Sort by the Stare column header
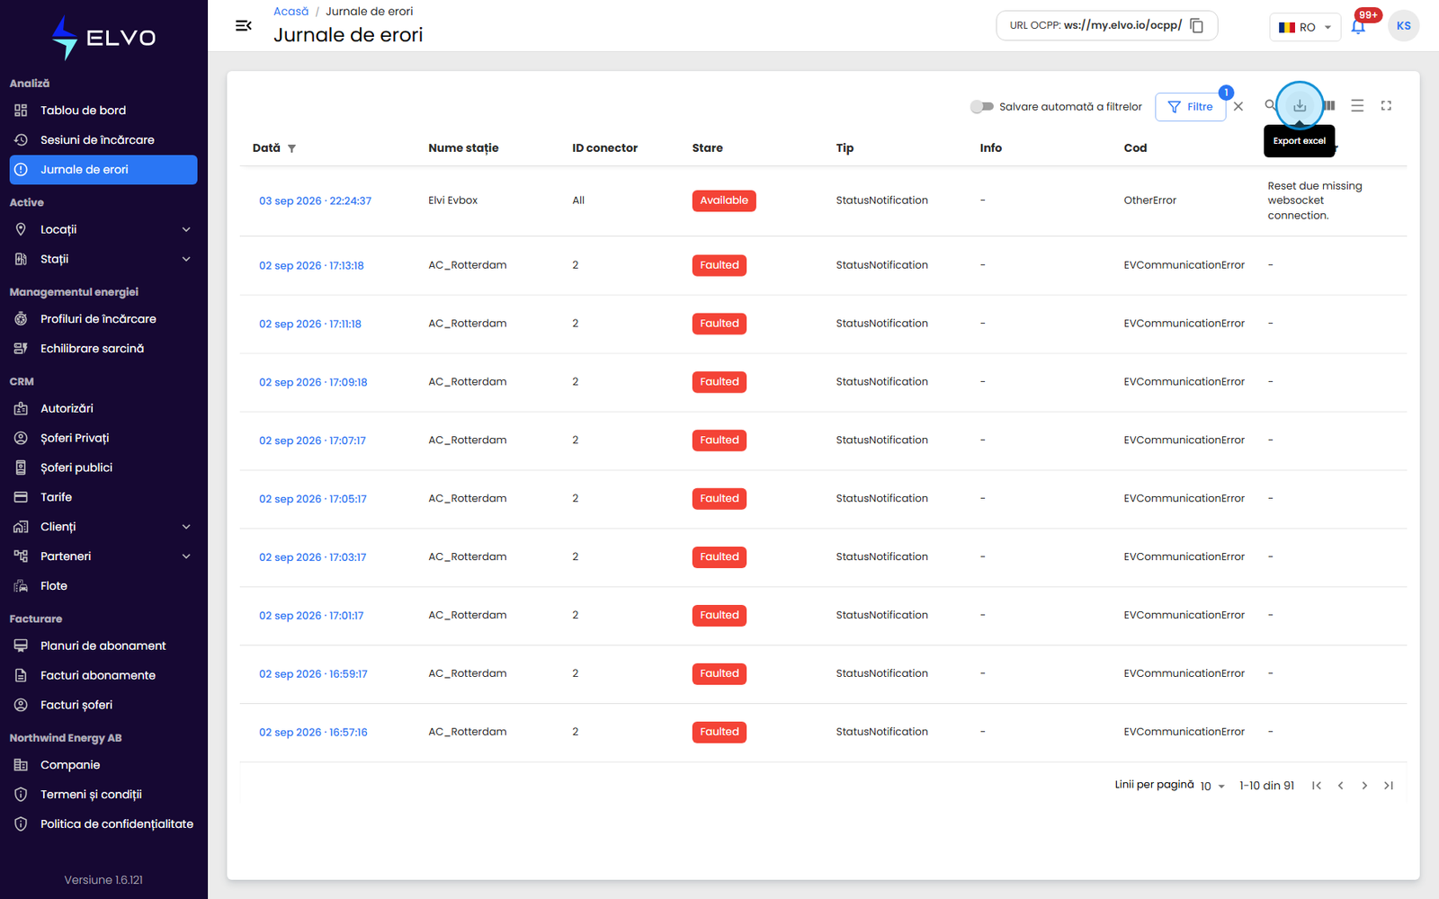This screenshot has height=899, width=1439. tap(707, 148)
